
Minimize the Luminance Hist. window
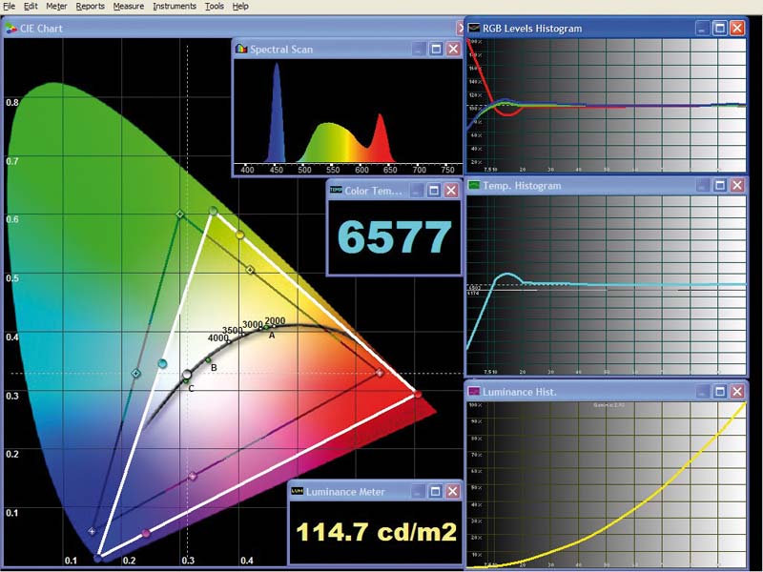point(702,391)
